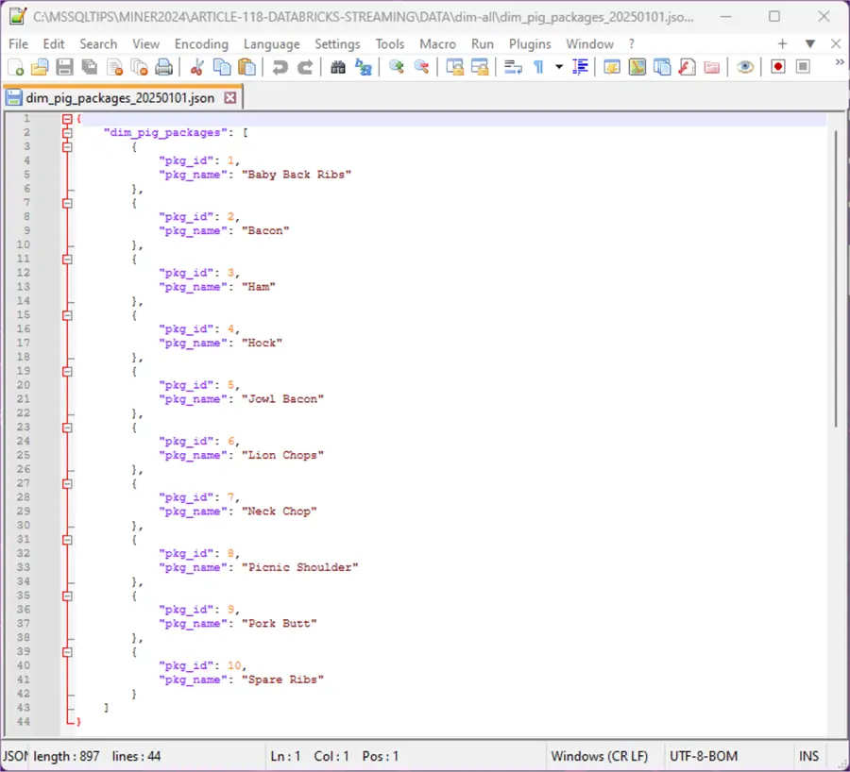Open the Language menu
The width and height of the screenshot is (850, 772).
pyautogui.click(x=272, y=43)
